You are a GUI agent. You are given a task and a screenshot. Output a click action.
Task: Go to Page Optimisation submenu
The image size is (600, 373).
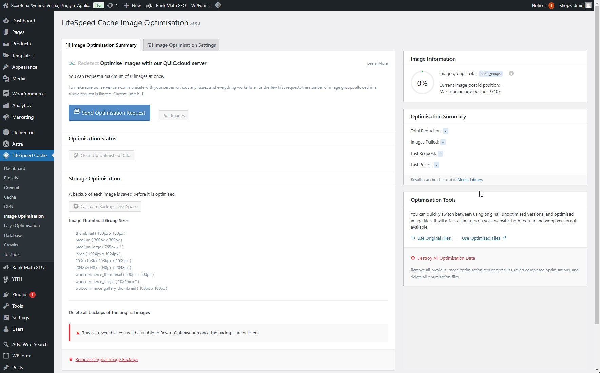22,225
